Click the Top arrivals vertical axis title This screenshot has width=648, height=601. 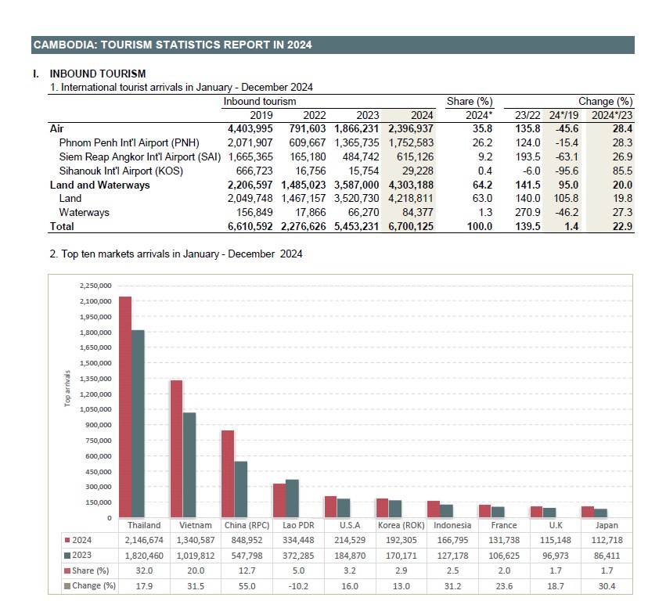[x=67, y=387]
